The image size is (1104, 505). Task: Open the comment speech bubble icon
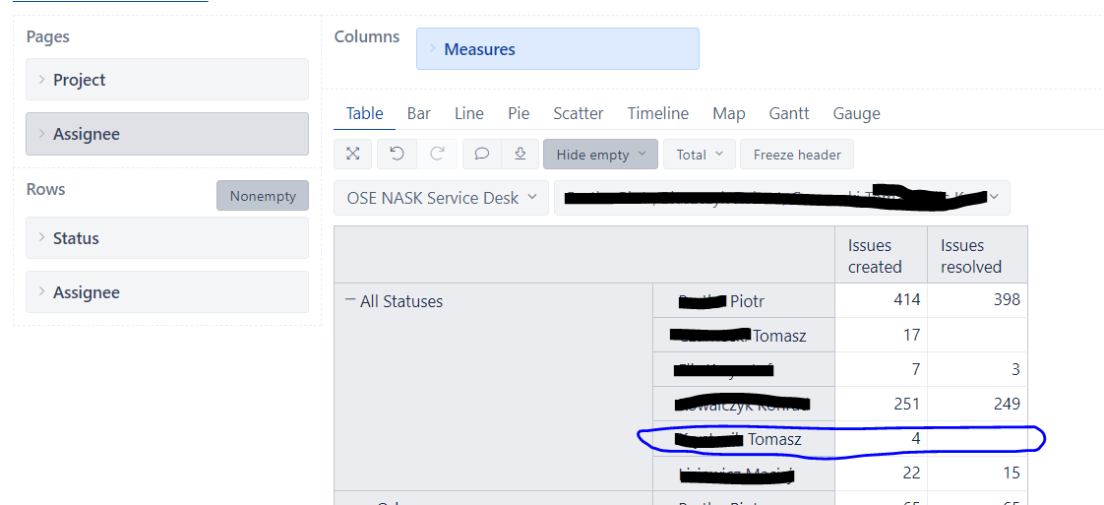coord(482,155)
